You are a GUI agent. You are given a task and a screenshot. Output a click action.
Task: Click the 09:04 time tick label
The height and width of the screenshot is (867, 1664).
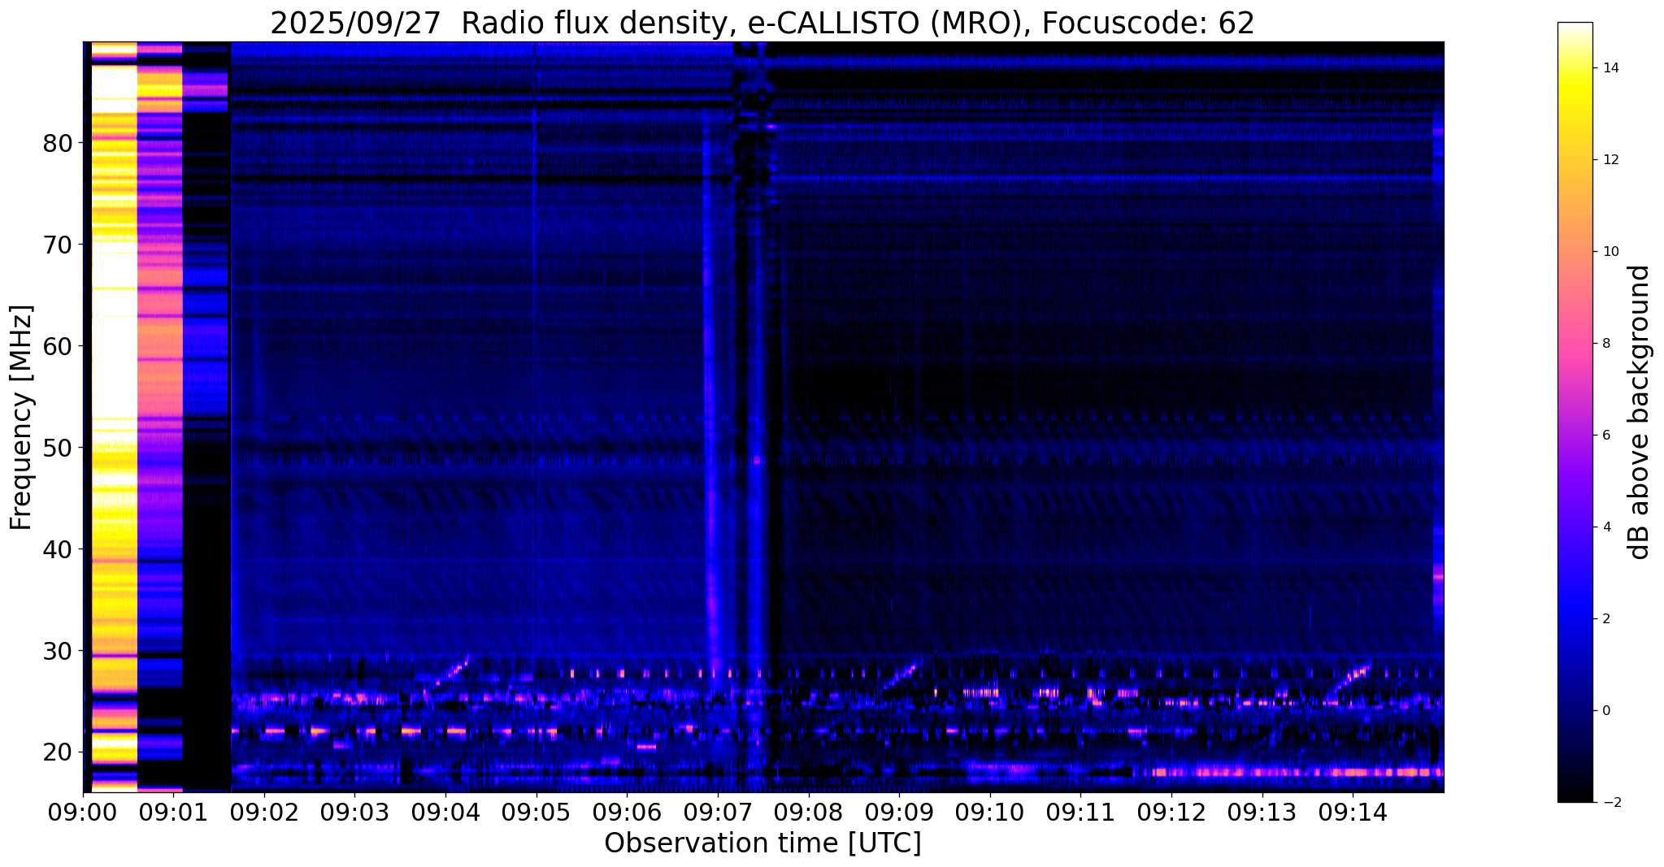pos(445,814)
